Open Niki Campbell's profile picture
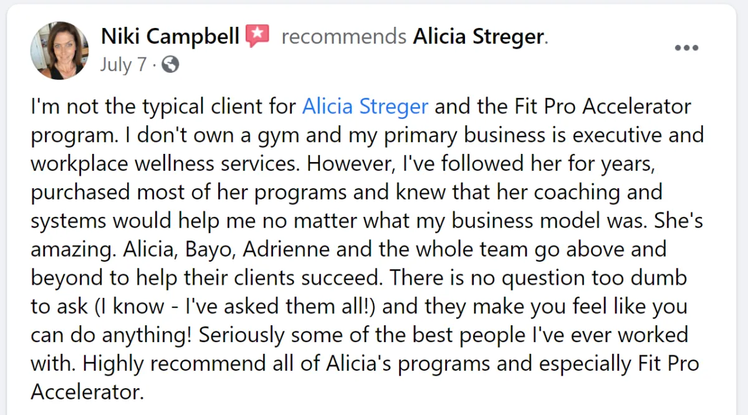The height and width of the screenshot is (415, 748). (x=59, y=50)
